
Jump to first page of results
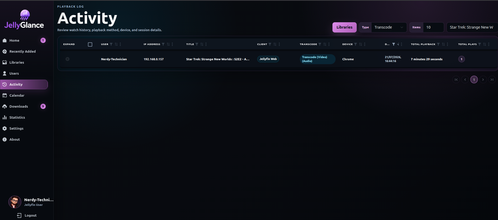tap(456, 80)
